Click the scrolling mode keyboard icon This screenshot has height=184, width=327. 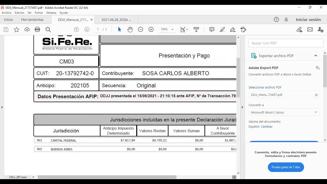(196, 30)
